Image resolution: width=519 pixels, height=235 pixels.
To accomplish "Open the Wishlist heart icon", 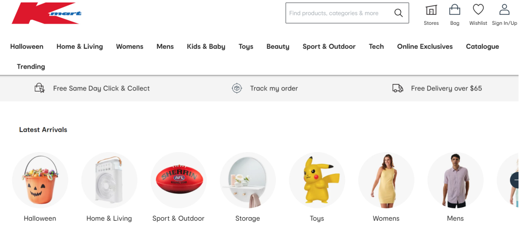I will (478, 10).
